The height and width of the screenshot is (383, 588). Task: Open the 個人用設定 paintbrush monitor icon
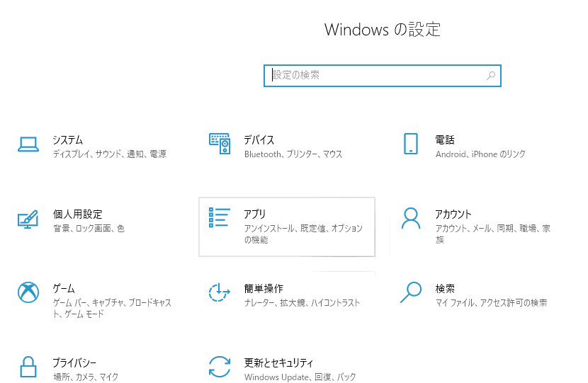click(x=28, y=219)
